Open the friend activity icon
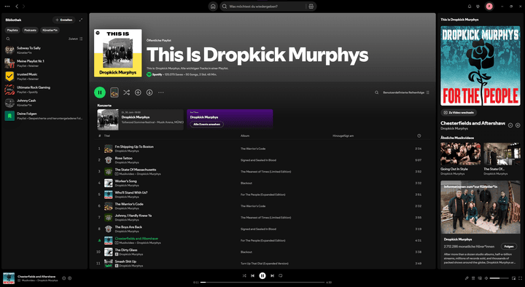The image size is (525, 287). [x=478, y=7]
